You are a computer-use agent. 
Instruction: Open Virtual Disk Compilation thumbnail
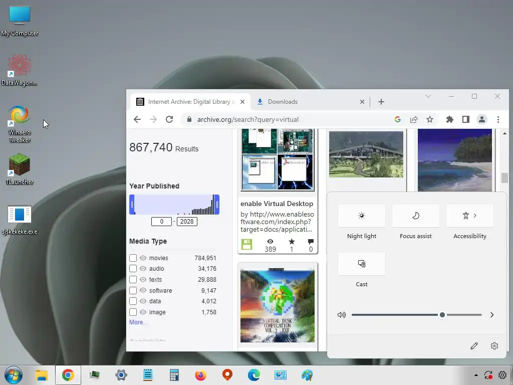point(278,305)
